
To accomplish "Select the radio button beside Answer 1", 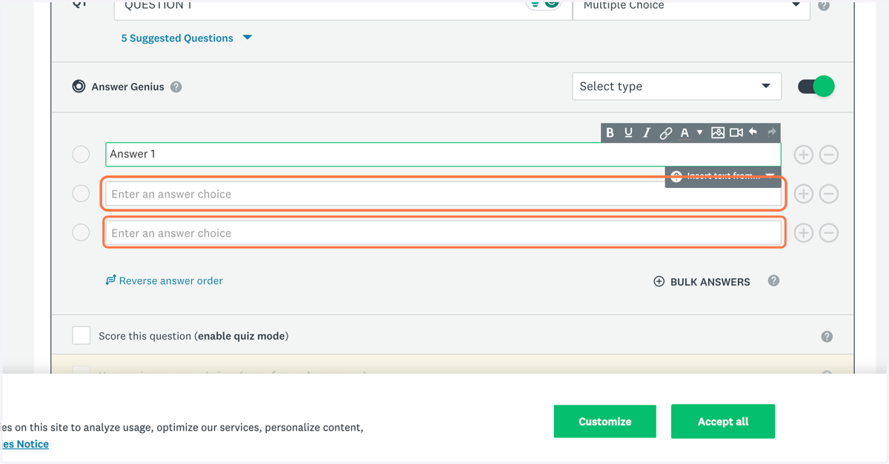I will click(81, 155).
